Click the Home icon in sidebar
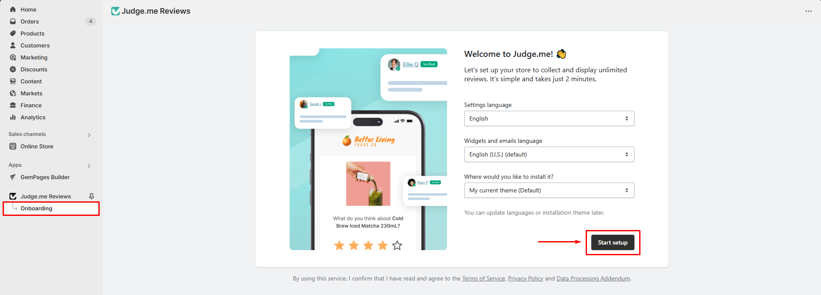 13,9
